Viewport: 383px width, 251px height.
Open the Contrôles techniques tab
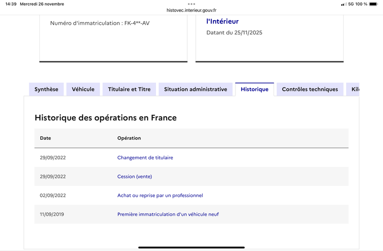click(310, 89)
